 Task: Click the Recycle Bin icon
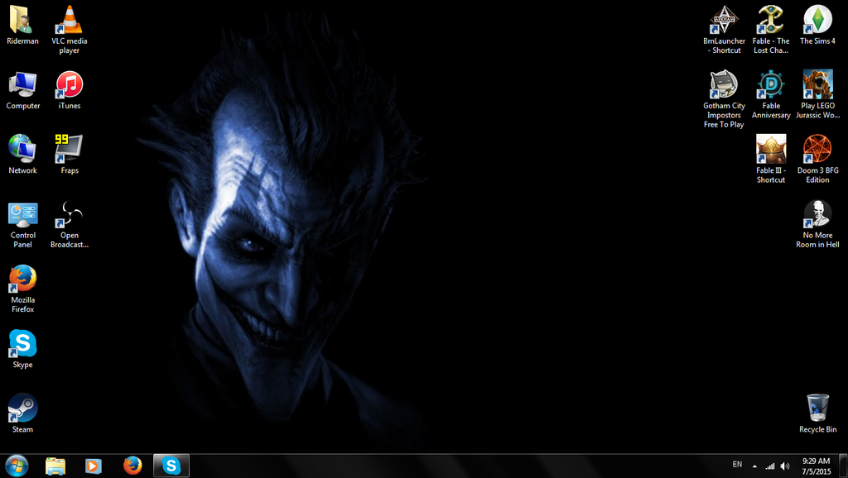[817, 413]
